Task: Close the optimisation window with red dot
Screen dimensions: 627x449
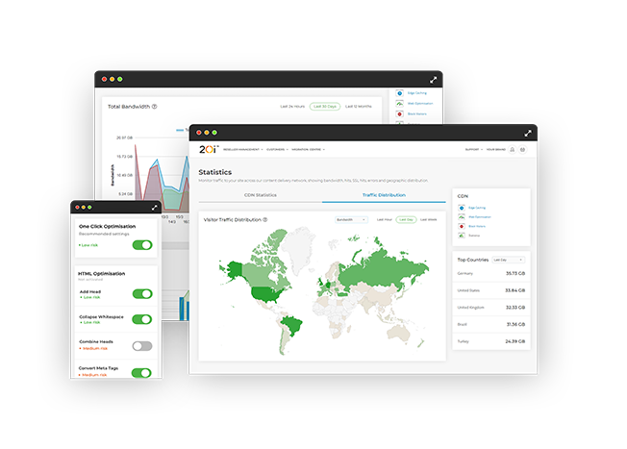Action: [x=77, y=207]
